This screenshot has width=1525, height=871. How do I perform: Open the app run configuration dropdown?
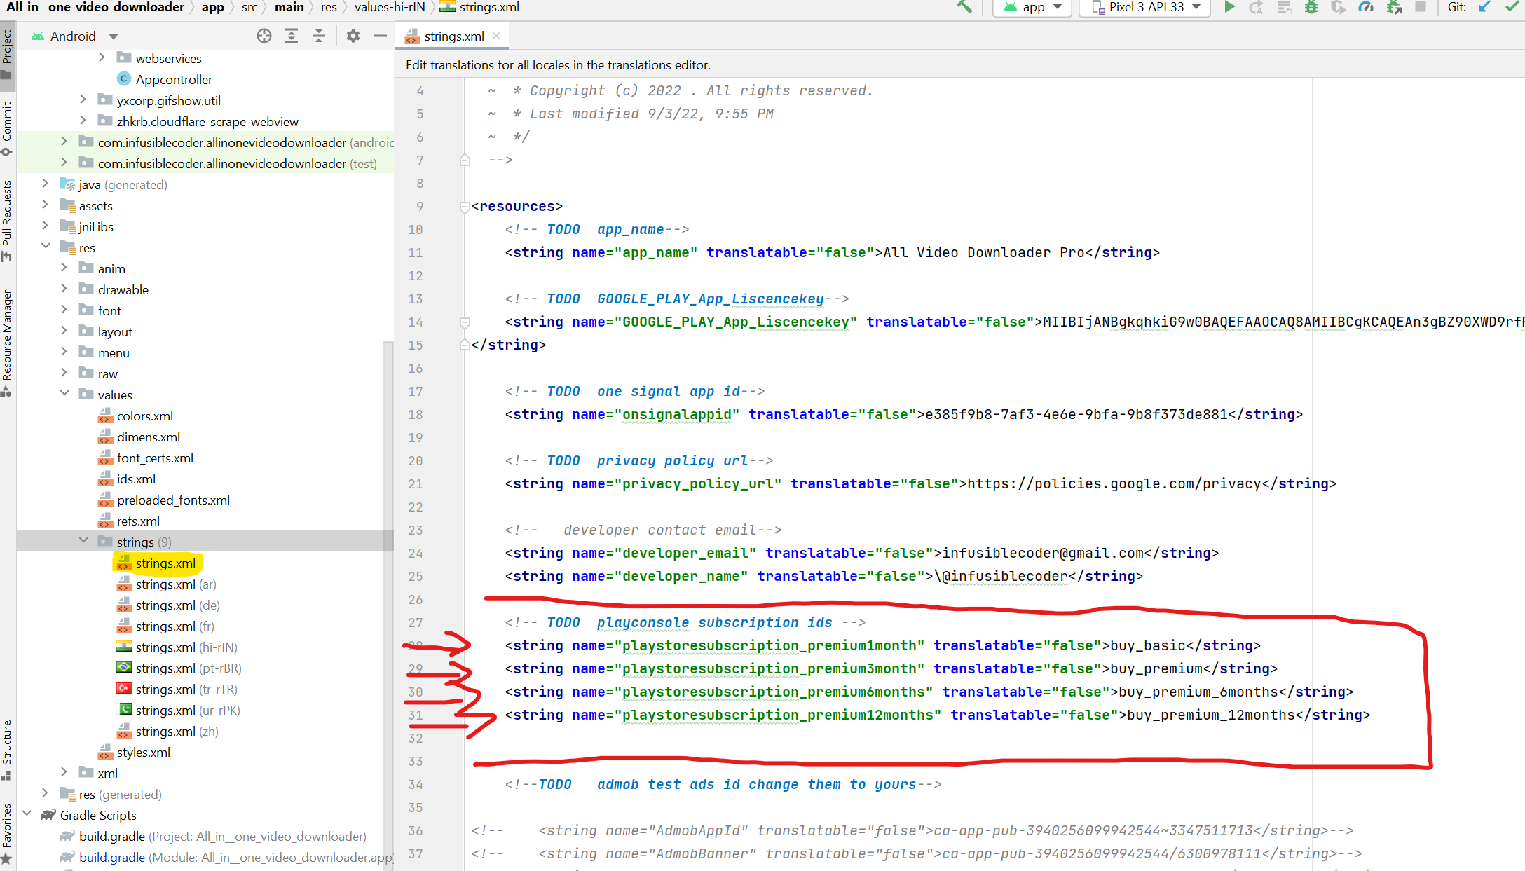(1033, 7)
